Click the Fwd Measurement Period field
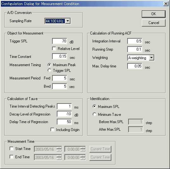This screenshot has width=170, height=169. (60, 78)
